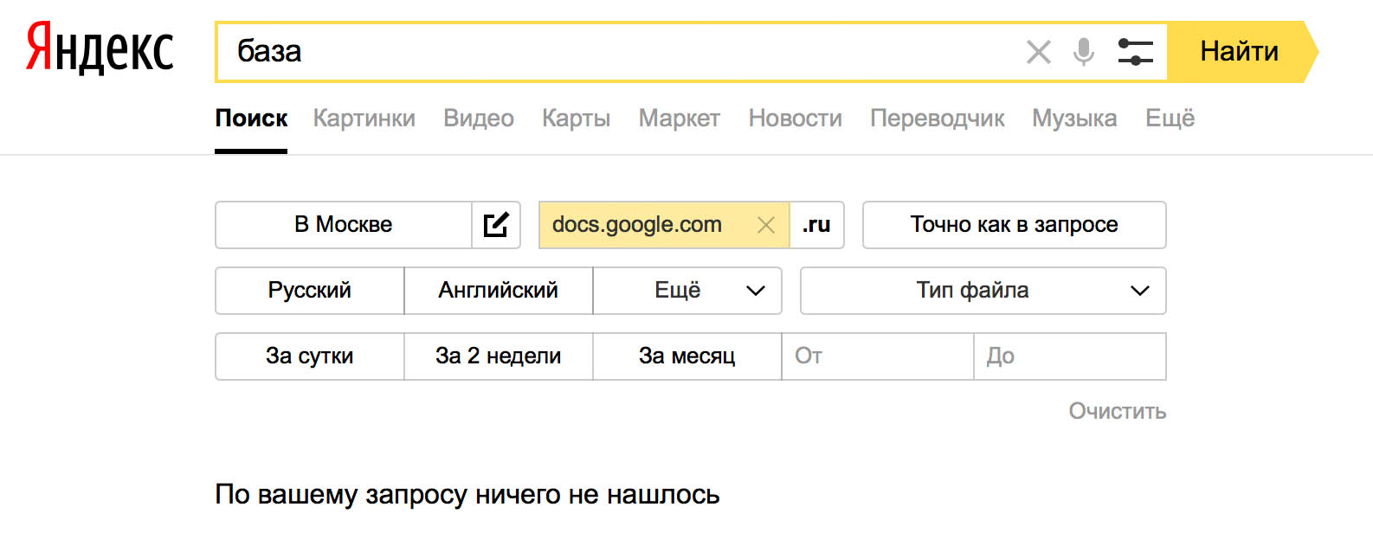Viewport: 1373px width, 552px height.
Task: Filter results За 2 недели
Action: tap(499, 356)
